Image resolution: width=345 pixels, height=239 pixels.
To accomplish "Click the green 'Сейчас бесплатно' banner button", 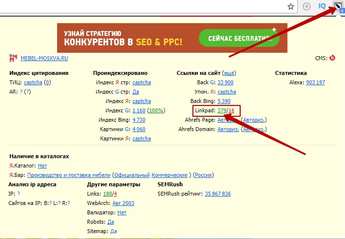I will [239, 38].
